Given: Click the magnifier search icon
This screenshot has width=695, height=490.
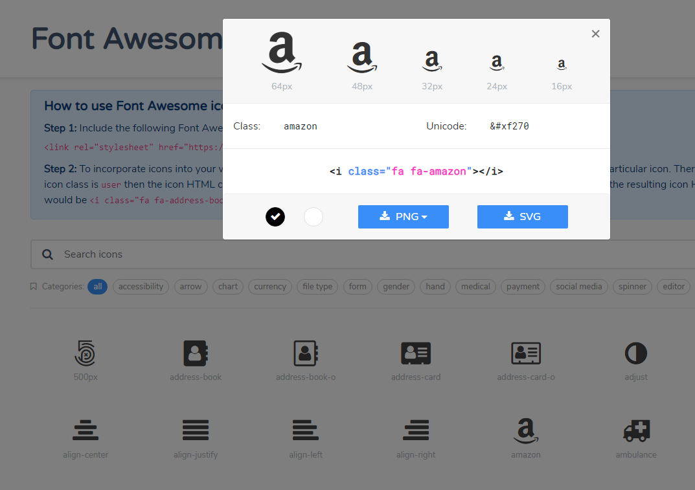Looking at the screenshot, I should 47,254.
